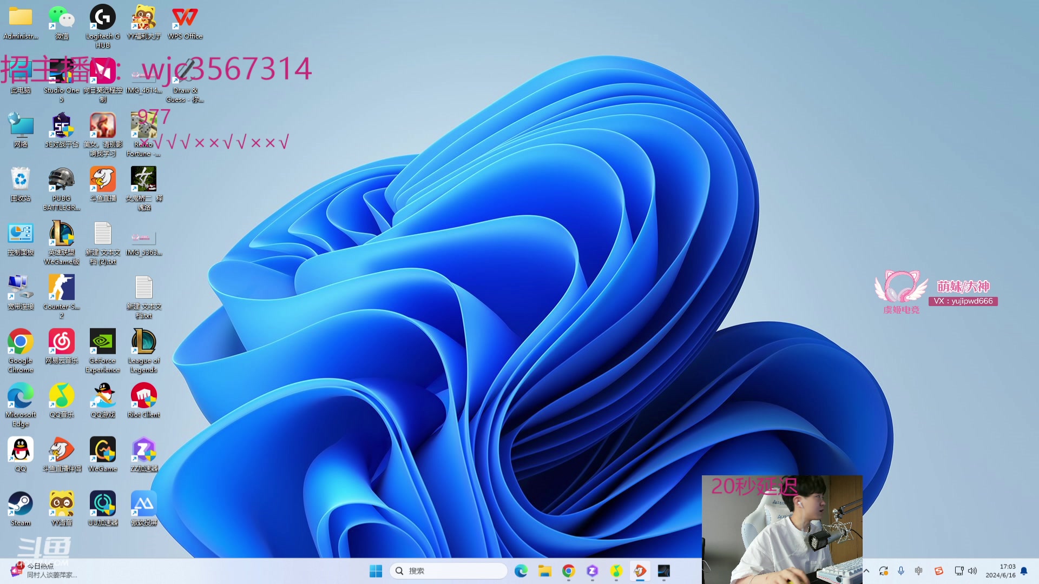The width and height of the screenshot is (1039, 584).
Task: Open Microsoft Edge desktop shortcut
Action: [x=21, y=405]
